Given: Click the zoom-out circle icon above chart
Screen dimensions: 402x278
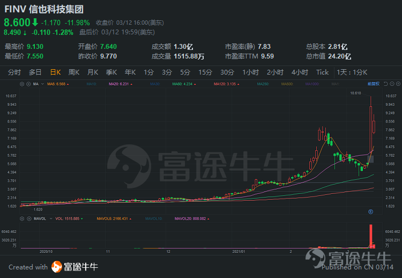Looking at the screenshot, I should (x=392, y=84).
